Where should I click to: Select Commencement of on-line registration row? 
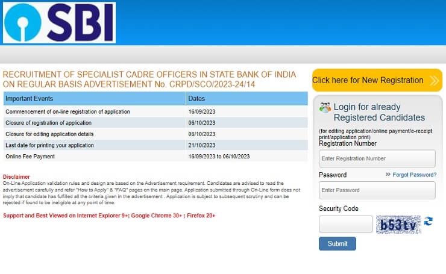[155, 111]
